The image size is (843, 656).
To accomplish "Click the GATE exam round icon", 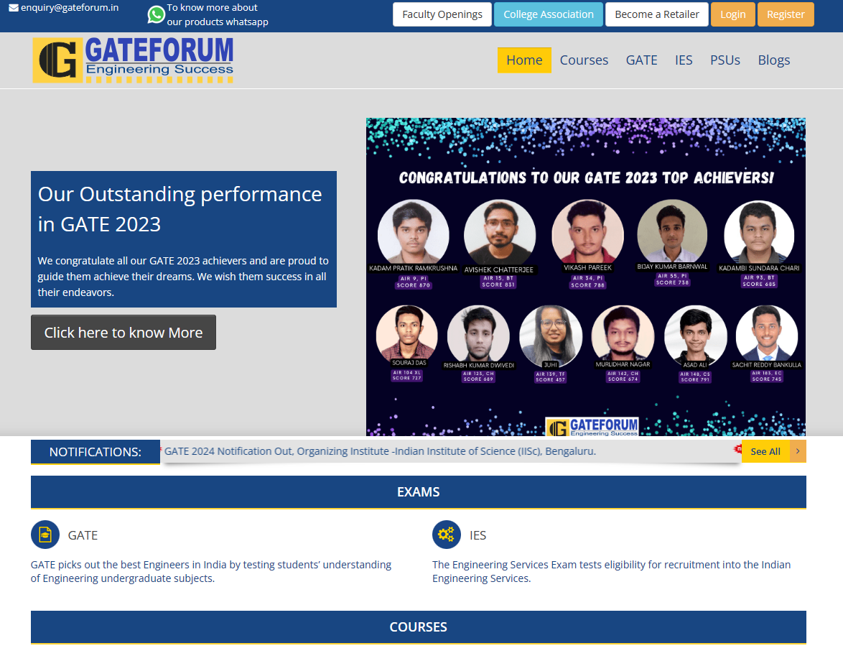I will pos(45,535).
